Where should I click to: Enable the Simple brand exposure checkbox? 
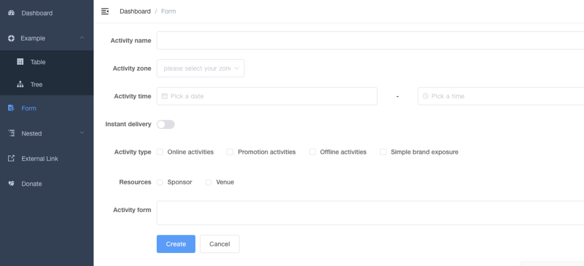coord(383,152)
